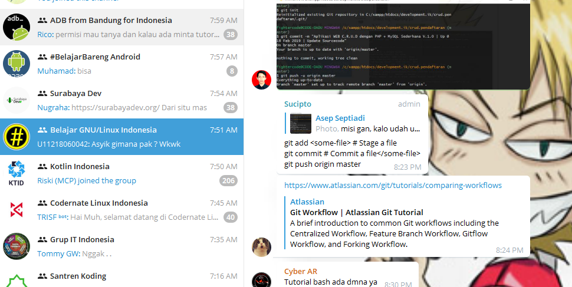
Task: Click the Surabaya Dev group avatar
Action: [17, 100]
